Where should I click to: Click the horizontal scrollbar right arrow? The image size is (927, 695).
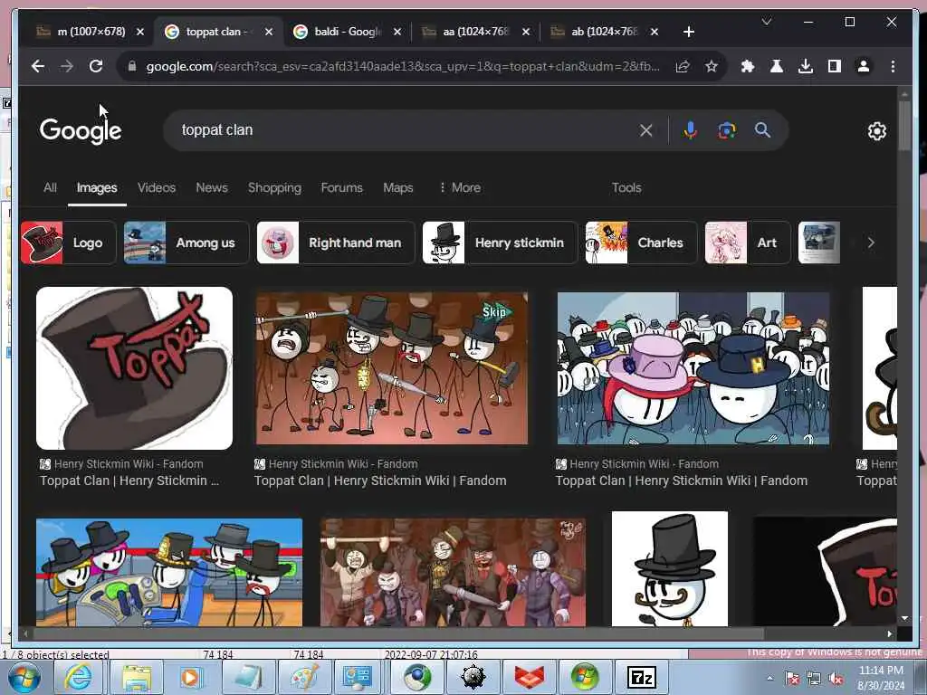[x=890, y=633]
